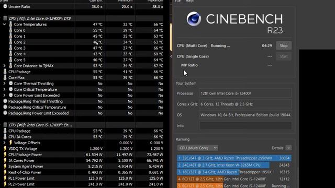Click the Core 2 thermometer icon
The height and width of the screenshot is (188, 335).
click(x=10, y=42)
